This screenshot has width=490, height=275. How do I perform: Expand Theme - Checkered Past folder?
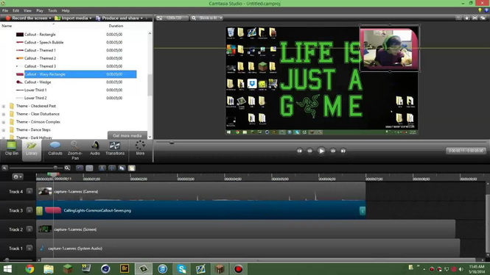(4, 107)
